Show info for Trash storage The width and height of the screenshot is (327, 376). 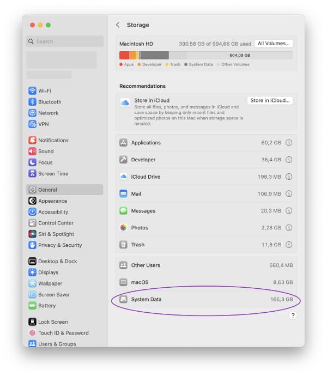pyautogui.click(x=289, y=245)
